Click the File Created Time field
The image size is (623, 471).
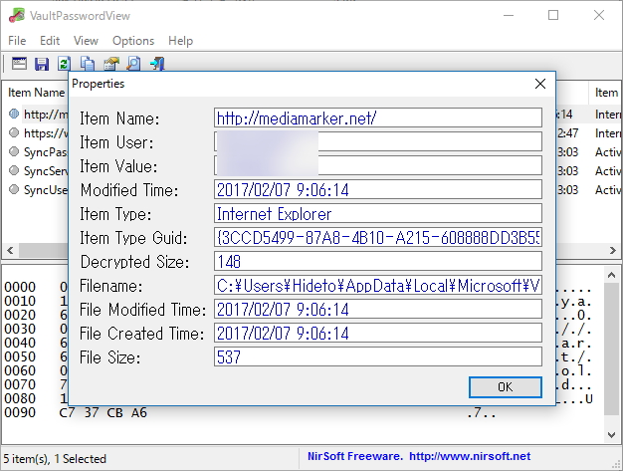coord(378,333)
